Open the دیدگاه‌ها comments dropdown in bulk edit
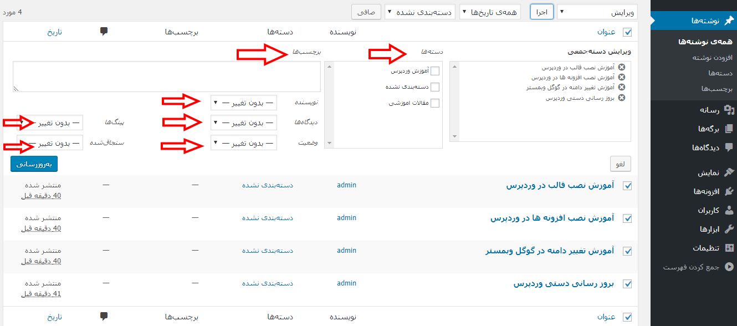737x326 pixels. [244, 123]
